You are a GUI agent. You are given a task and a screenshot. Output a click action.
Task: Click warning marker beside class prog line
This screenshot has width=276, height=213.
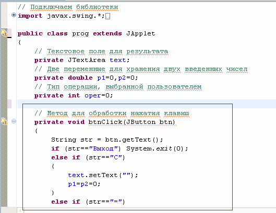pos(4,33)
